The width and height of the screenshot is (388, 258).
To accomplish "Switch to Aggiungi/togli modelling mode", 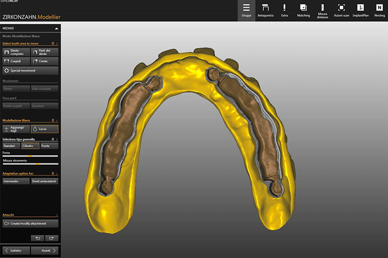I will [x=16, y=129].
